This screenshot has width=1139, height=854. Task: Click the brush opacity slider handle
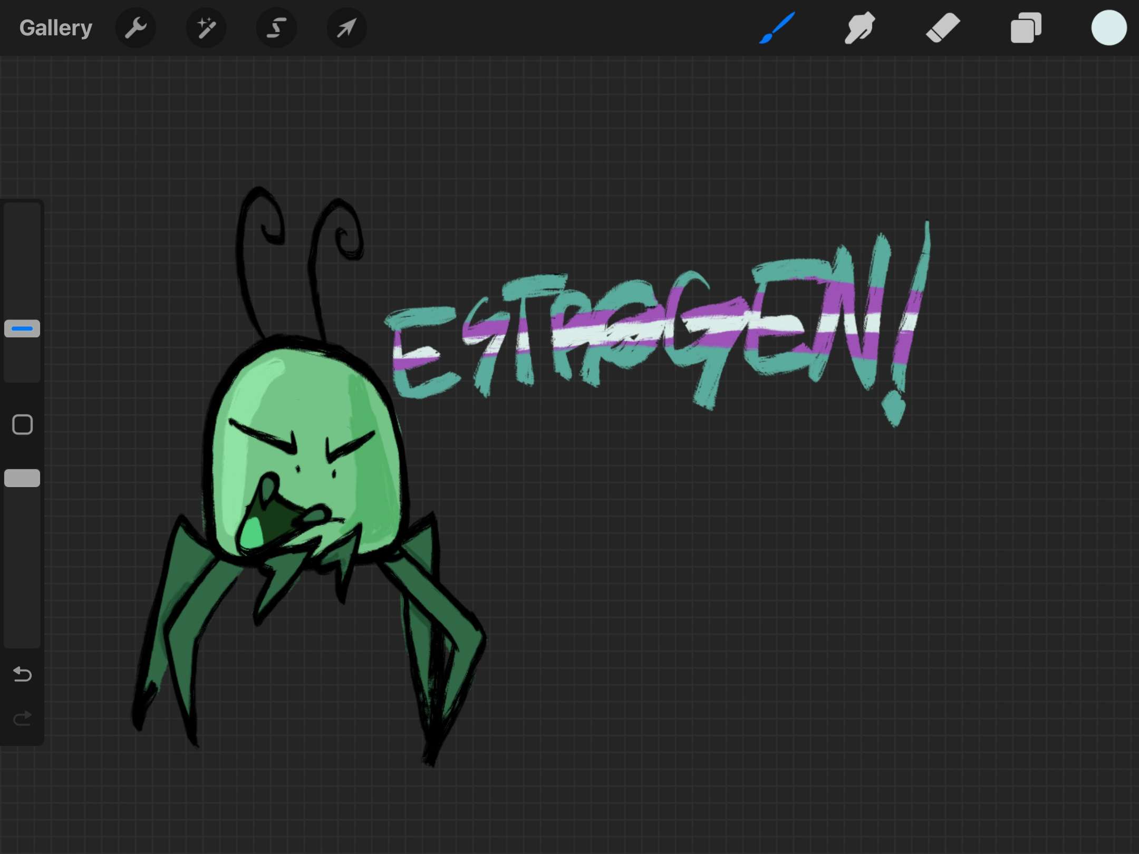pyautogui.click(x=22, y=478)
